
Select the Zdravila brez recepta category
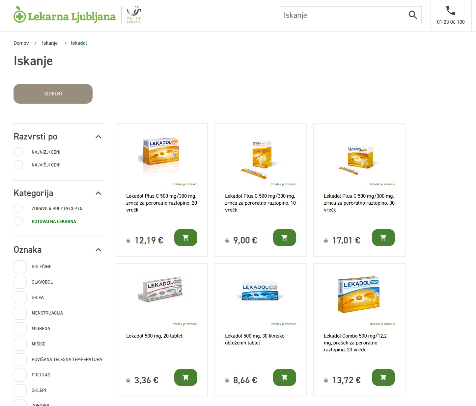tap(18, 209)
